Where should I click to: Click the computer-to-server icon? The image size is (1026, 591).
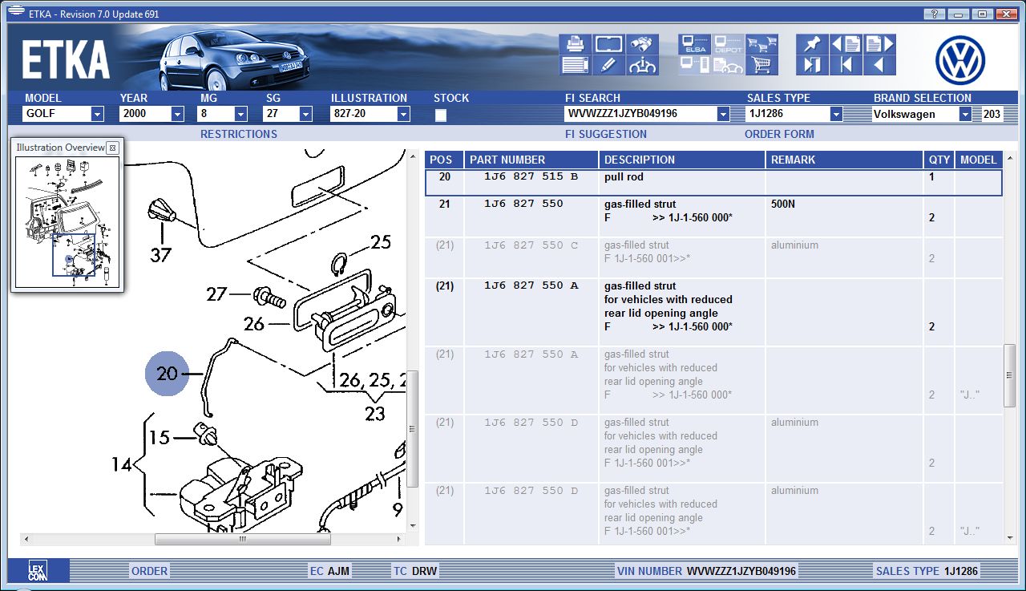click(693, 66)
